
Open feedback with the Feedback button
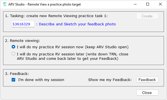[147, 80]
